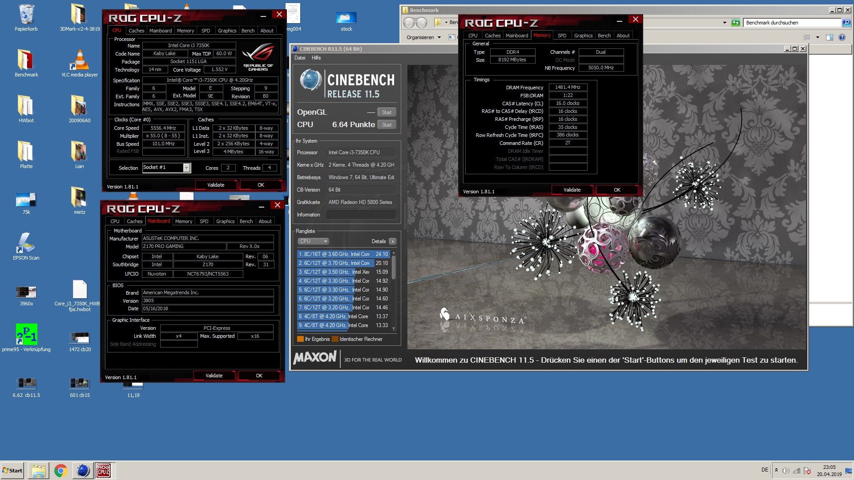Open Bench tab in top-left CPU-Z window
This screenshot has height=480, width=854.
coord(248,31)
